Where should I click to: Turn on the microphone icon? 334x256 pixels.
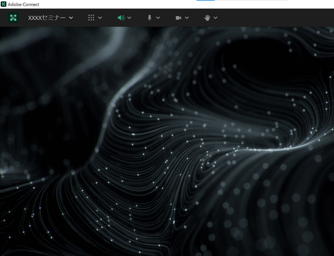(149, 18)
